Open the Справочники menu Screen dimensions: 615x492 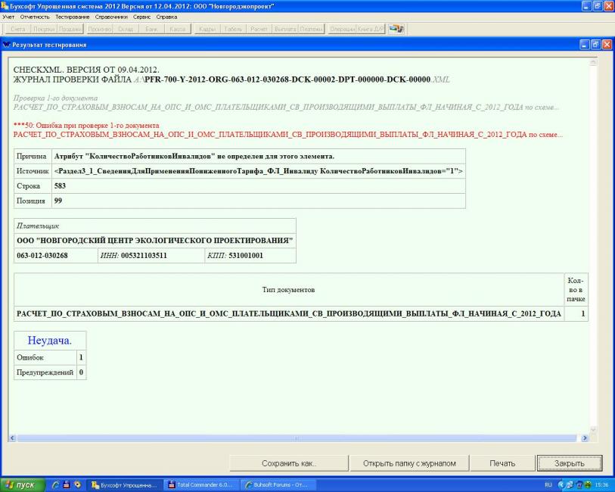109,16
